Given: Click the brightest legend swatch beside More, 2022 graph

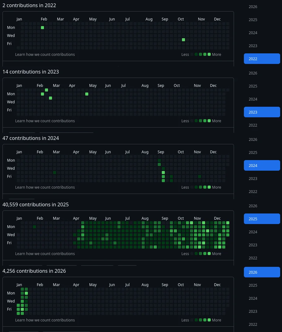Looking at the screenshot, I should tap(209, 54).
